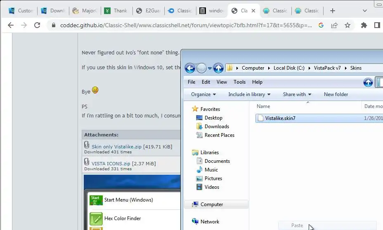
Task: Switch to the Downl tab
Action: point(53,11)
